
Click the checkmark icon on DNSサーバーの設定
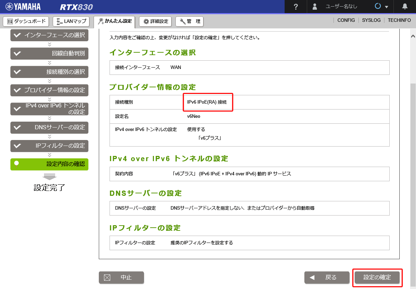point(17,127)
